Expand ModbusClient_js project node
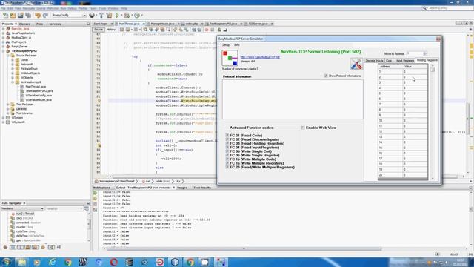 (x=3, y=38)
